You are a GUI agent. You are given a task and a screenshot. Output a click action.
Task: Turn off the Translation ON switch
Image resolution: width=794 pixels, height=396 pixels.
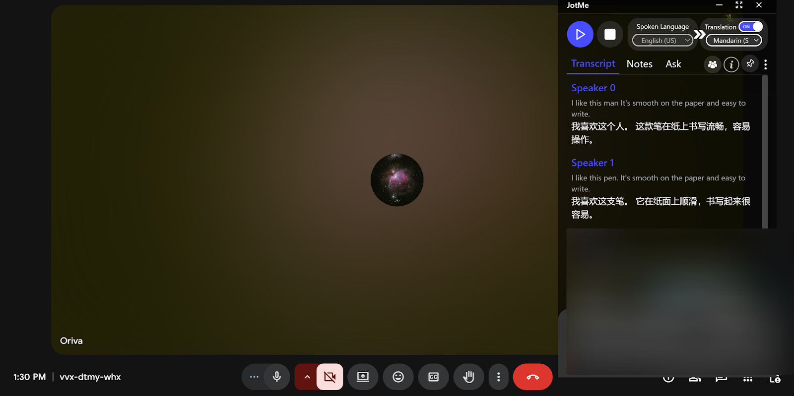750,27
